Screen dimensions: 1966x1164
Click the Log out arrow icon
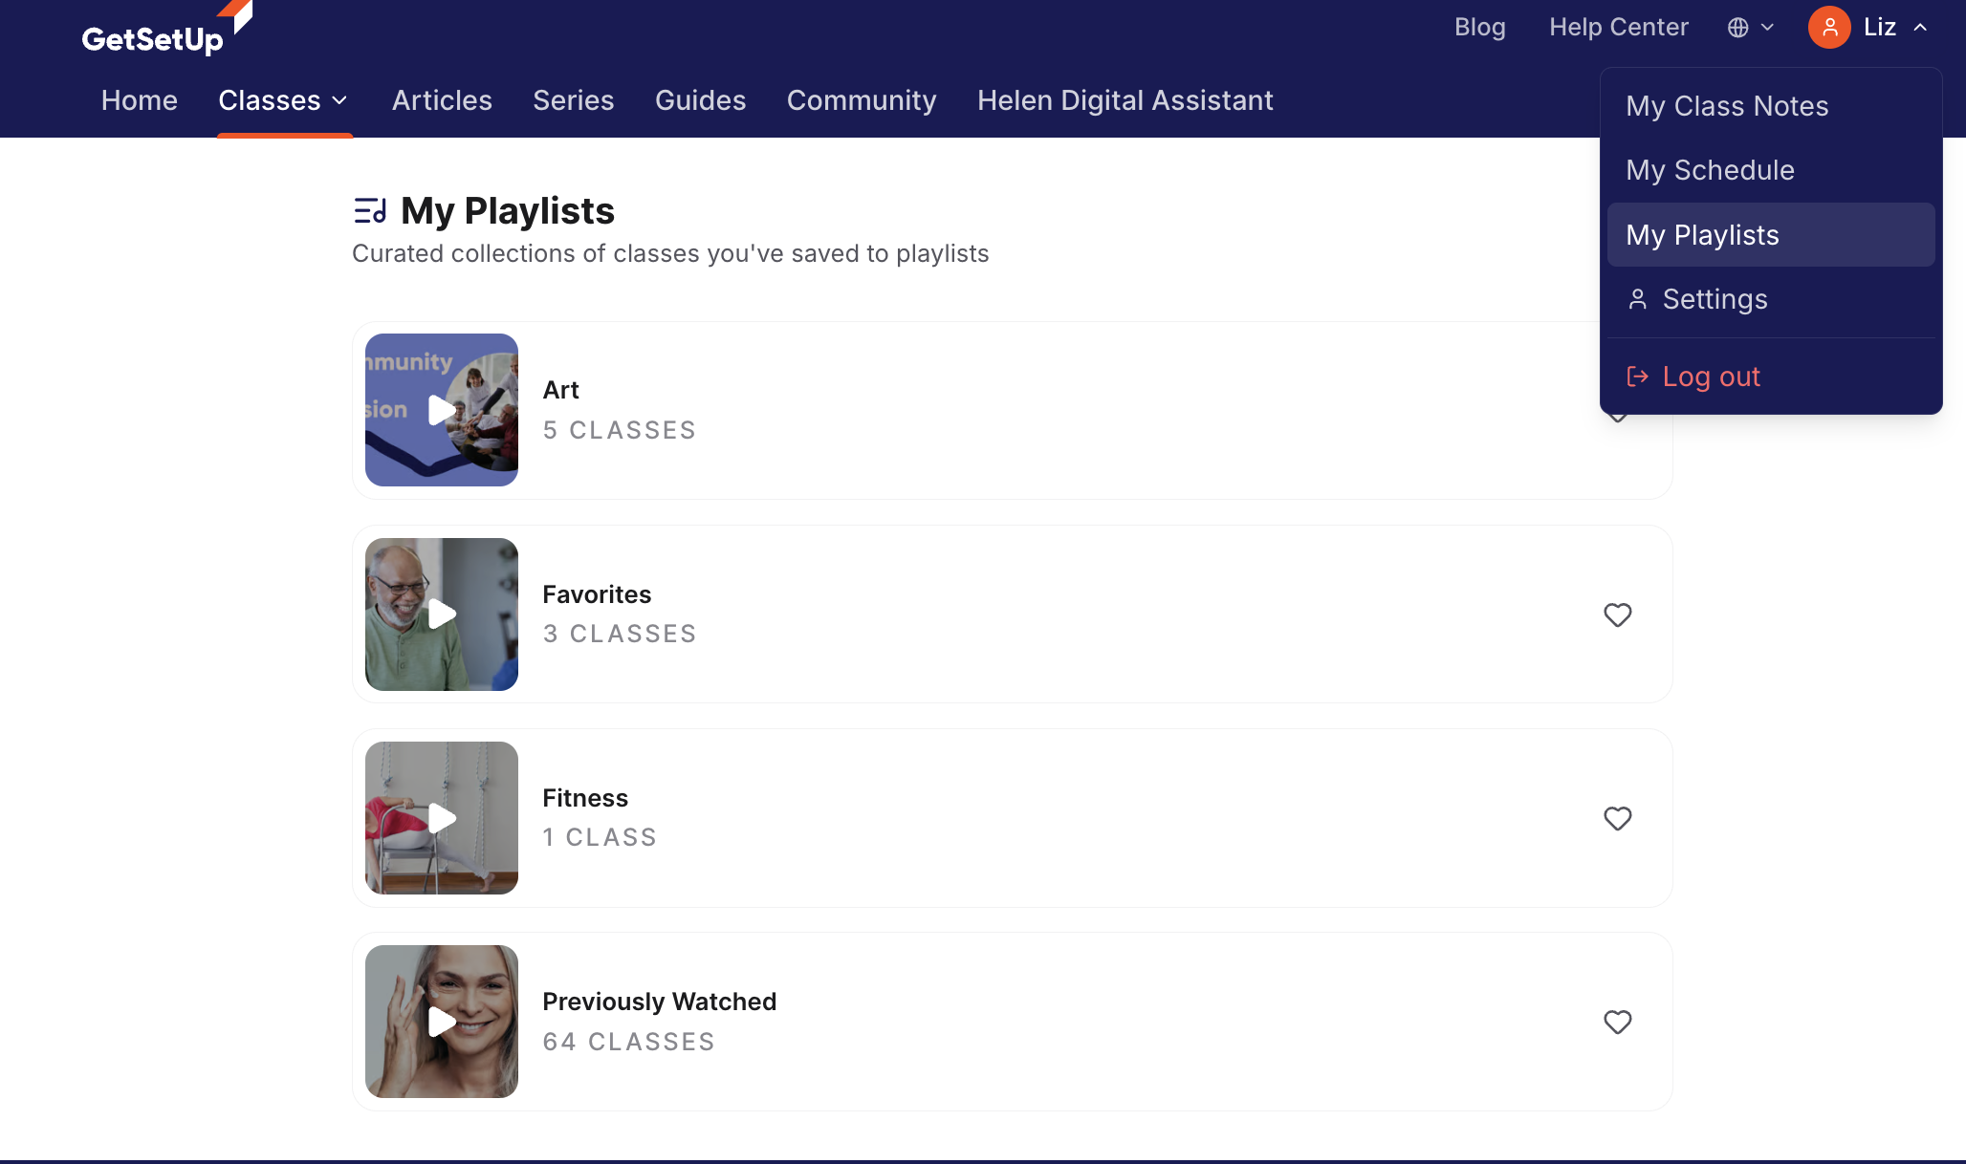point(1638,377)
